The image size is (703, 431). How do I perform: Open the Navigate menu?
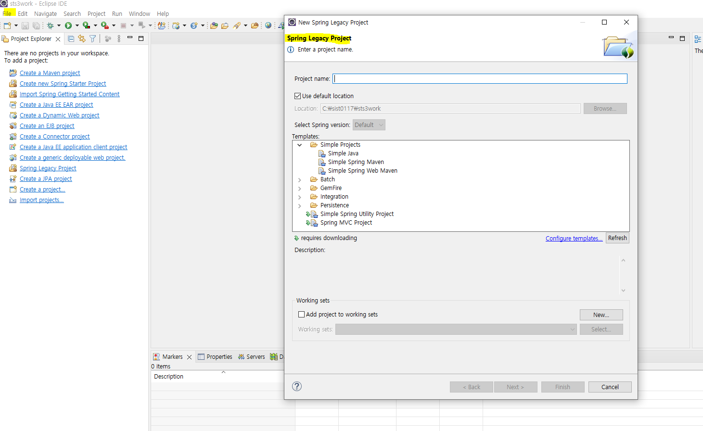(x=45, y=13)
